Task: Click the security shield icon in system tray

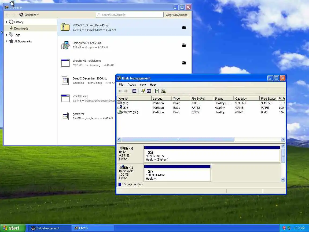Action: click(x=284, y=228)
